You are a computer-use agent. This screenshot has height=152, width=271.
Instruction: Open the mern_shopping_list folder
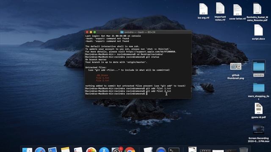pyautogui.click(x=259, y=87)
